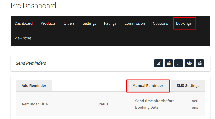Open the Bookings menu item
Viewport: 215px width, 119px height.
[183, 23]
